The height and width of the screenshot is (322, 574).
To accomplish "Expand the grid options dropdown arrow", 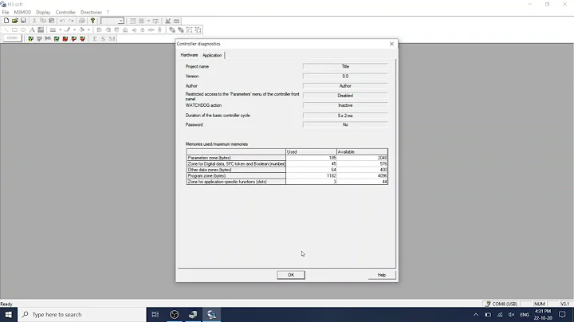I will 148,21.
